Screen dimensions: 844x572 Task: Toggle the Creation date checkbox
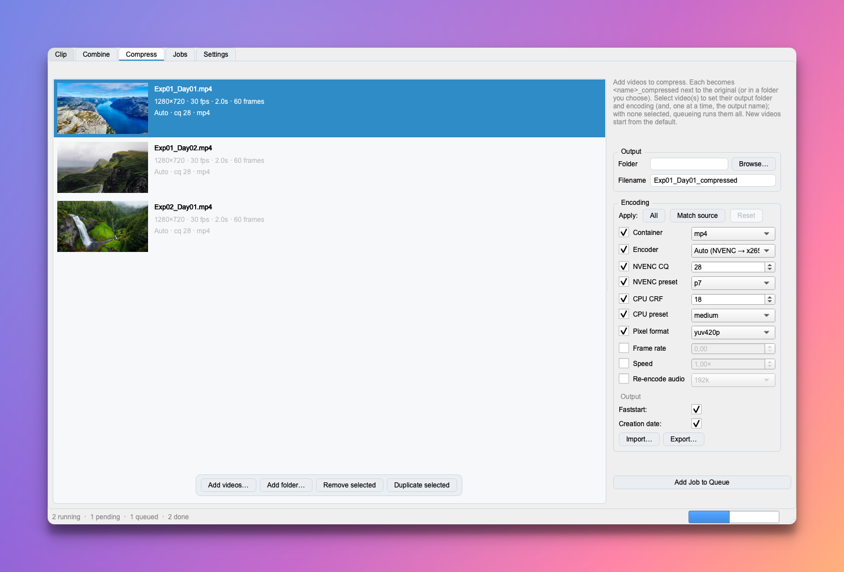coord(697,424)
